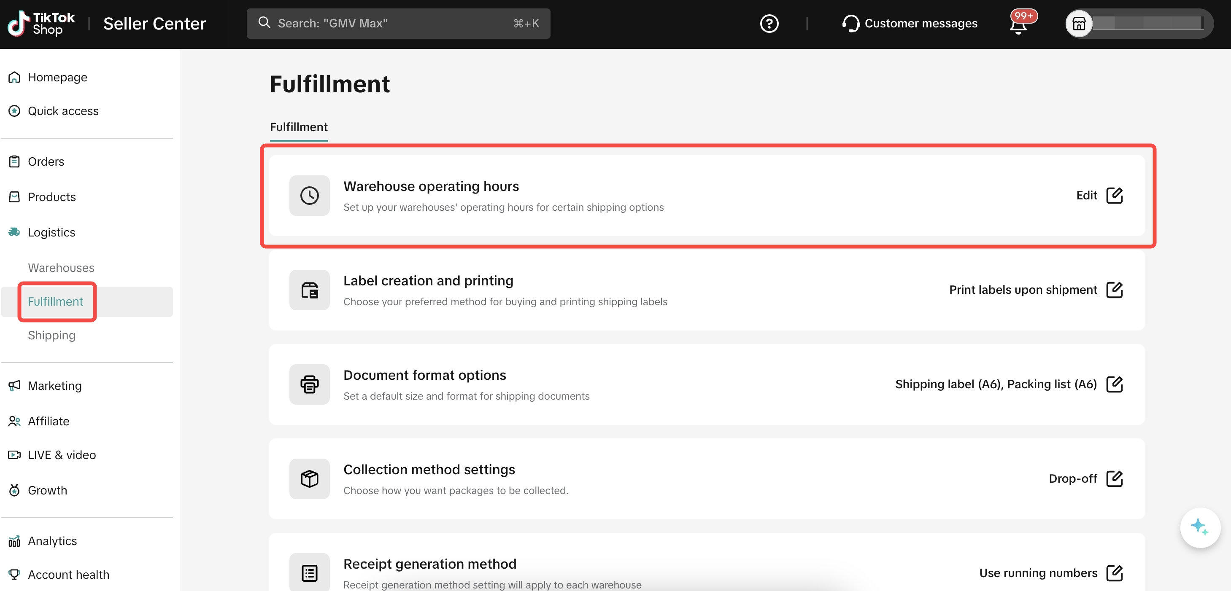Open the AI assistant sparkle button

(1199, 527)
